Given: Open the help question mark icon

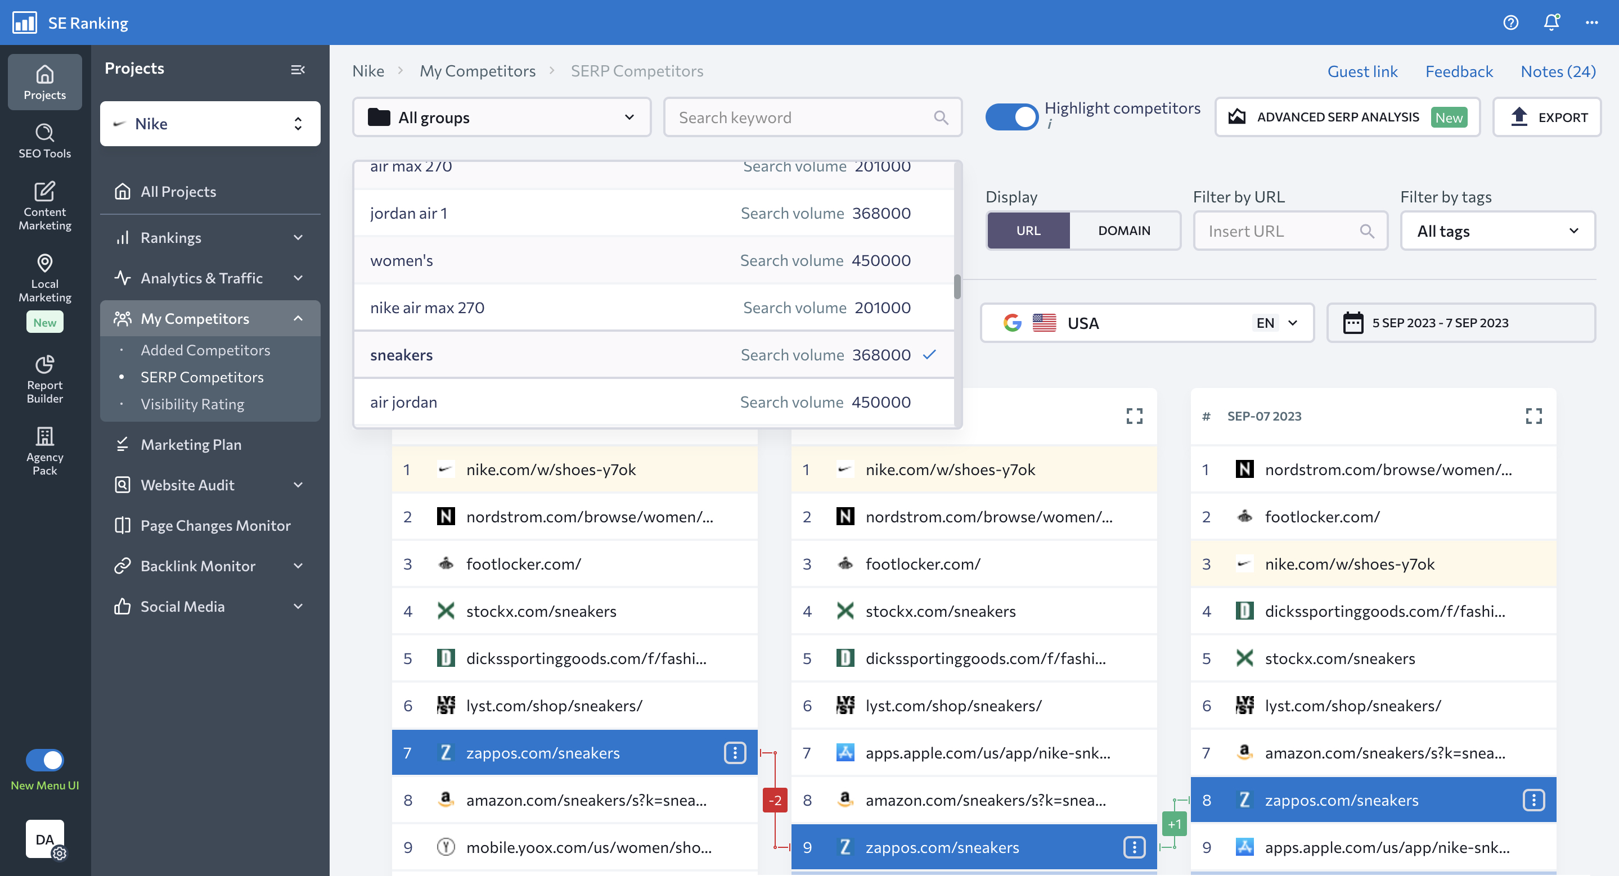Looking at the screenshot, I should tap(1510, 22).
